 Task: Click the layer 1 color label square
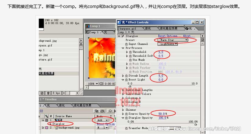(47, 120)
